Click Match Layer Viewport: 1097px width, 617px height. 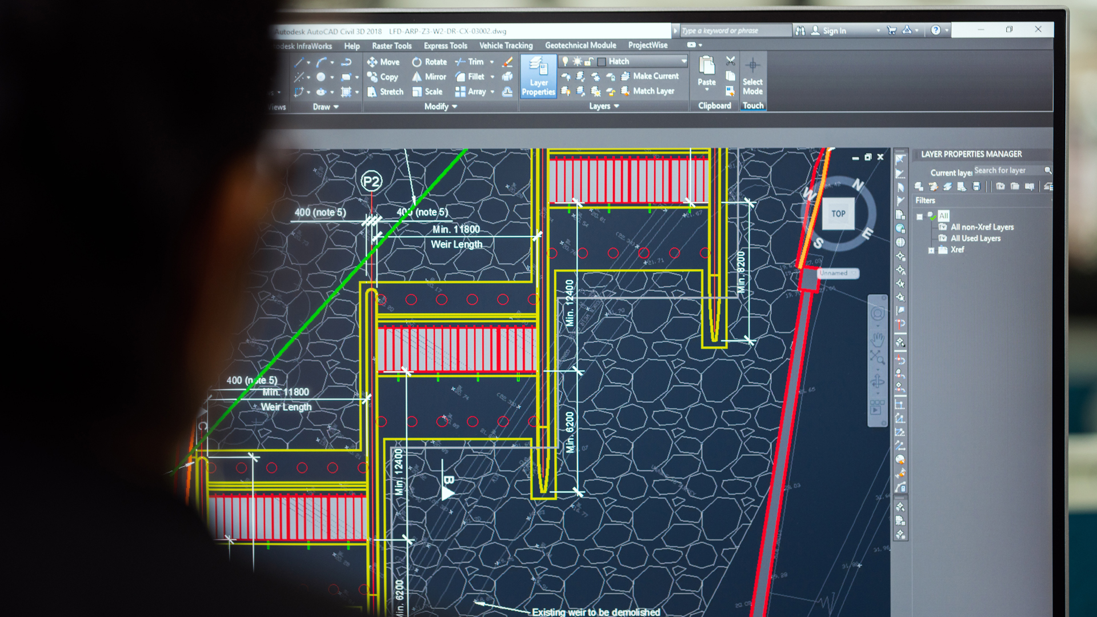pyautogui.click(x=647, y=91)
